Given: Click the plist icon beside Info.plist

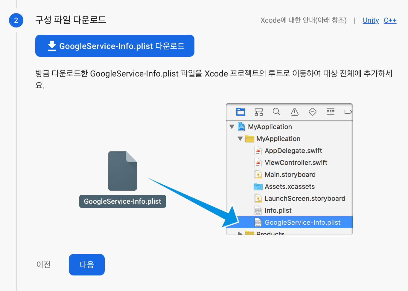Looking at the screenshot, I should point(258,210).
